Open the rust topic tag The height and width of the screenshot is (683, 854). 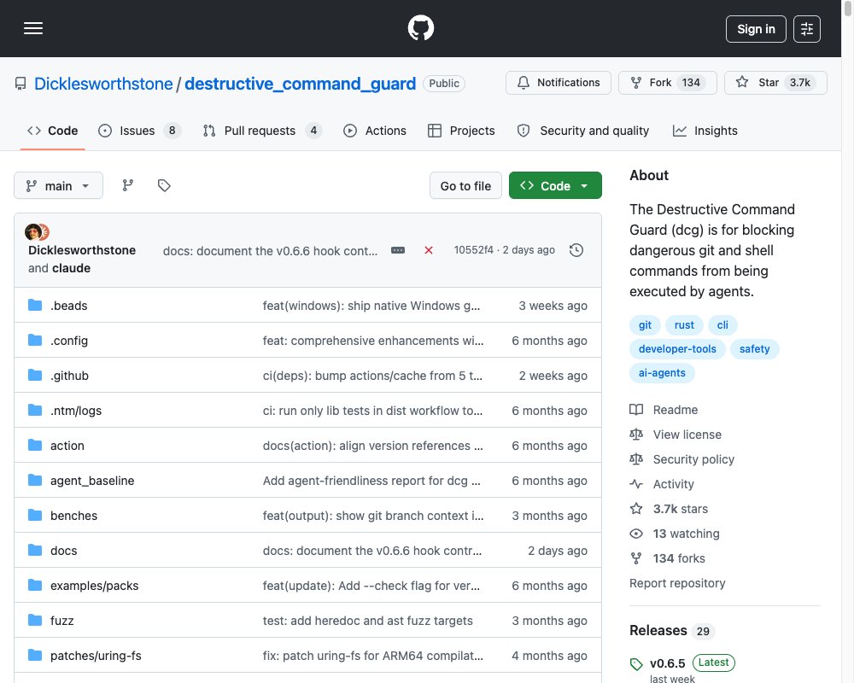tap(684, 325)
